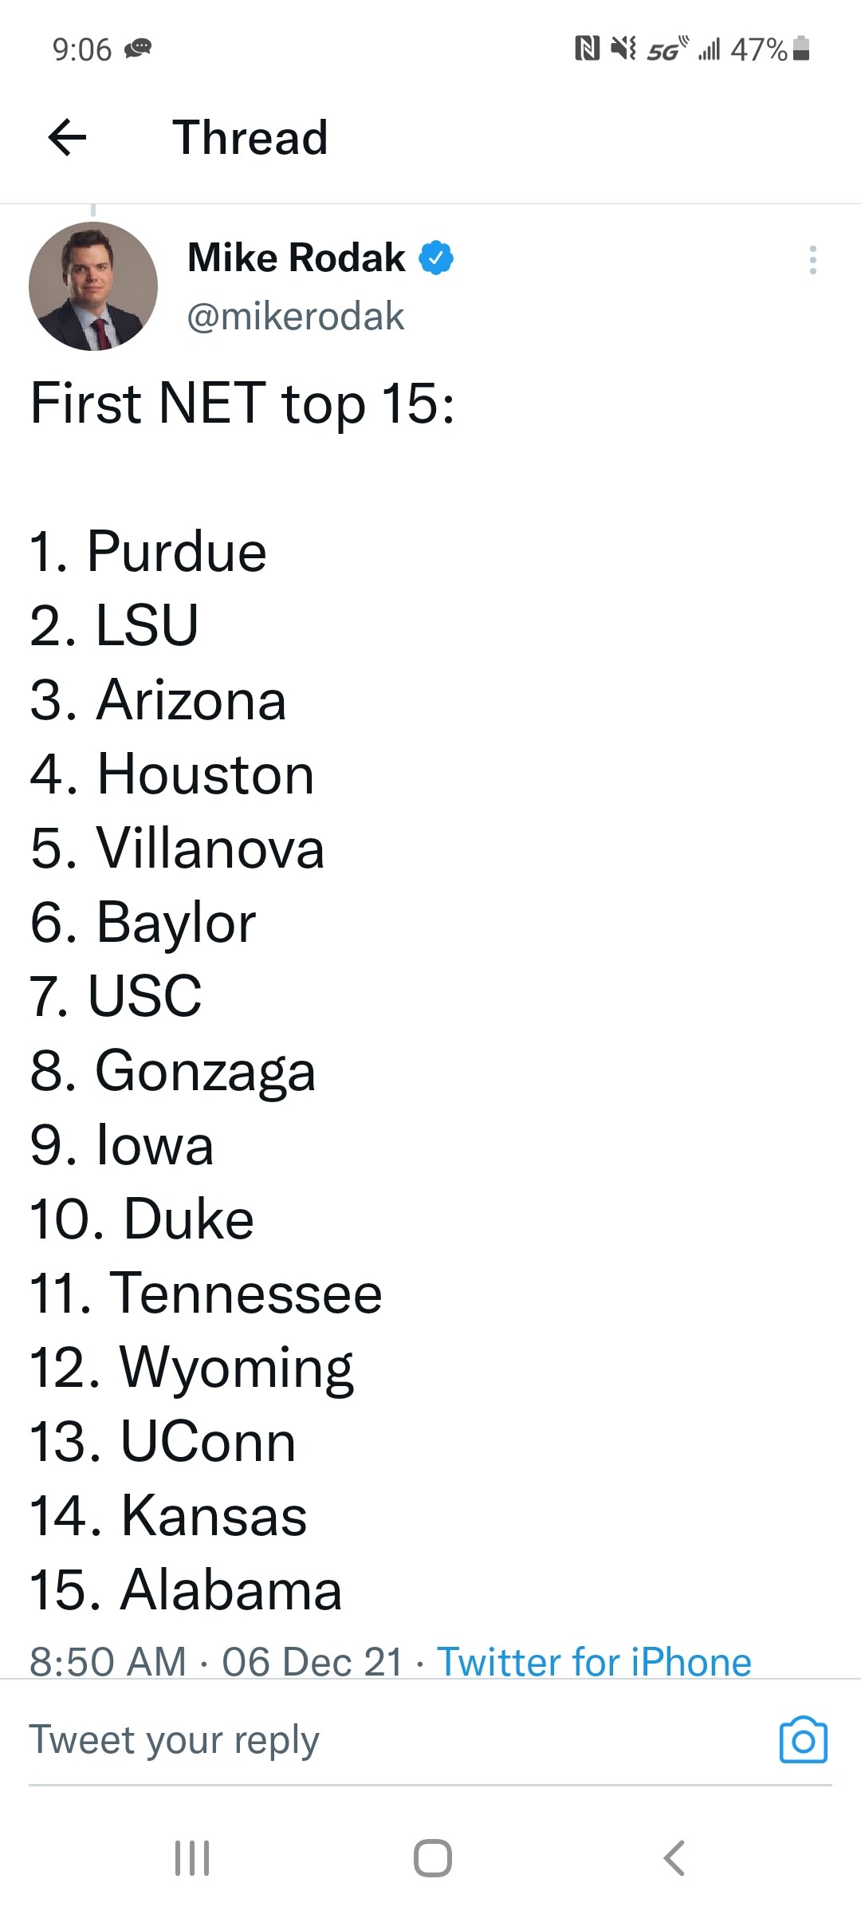Tap the muted sound status icon
Screen dimensions: 861x1914
623,49
